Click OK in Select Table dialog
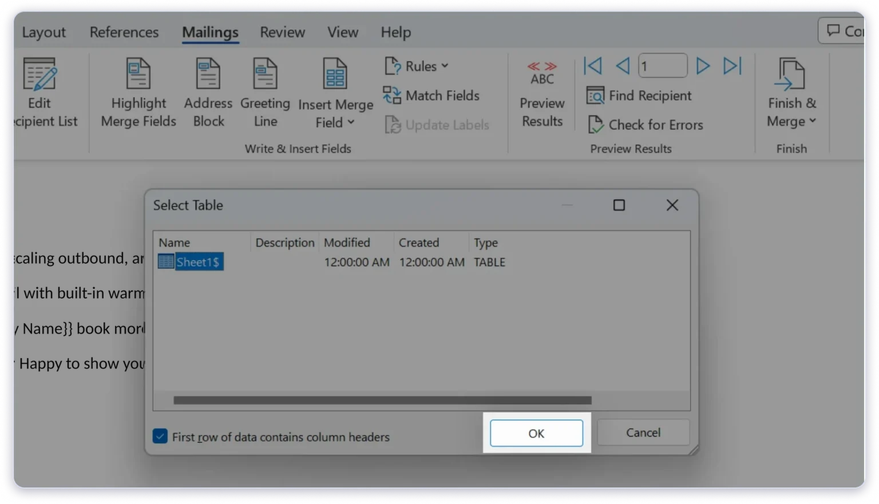 coord(536,433)
